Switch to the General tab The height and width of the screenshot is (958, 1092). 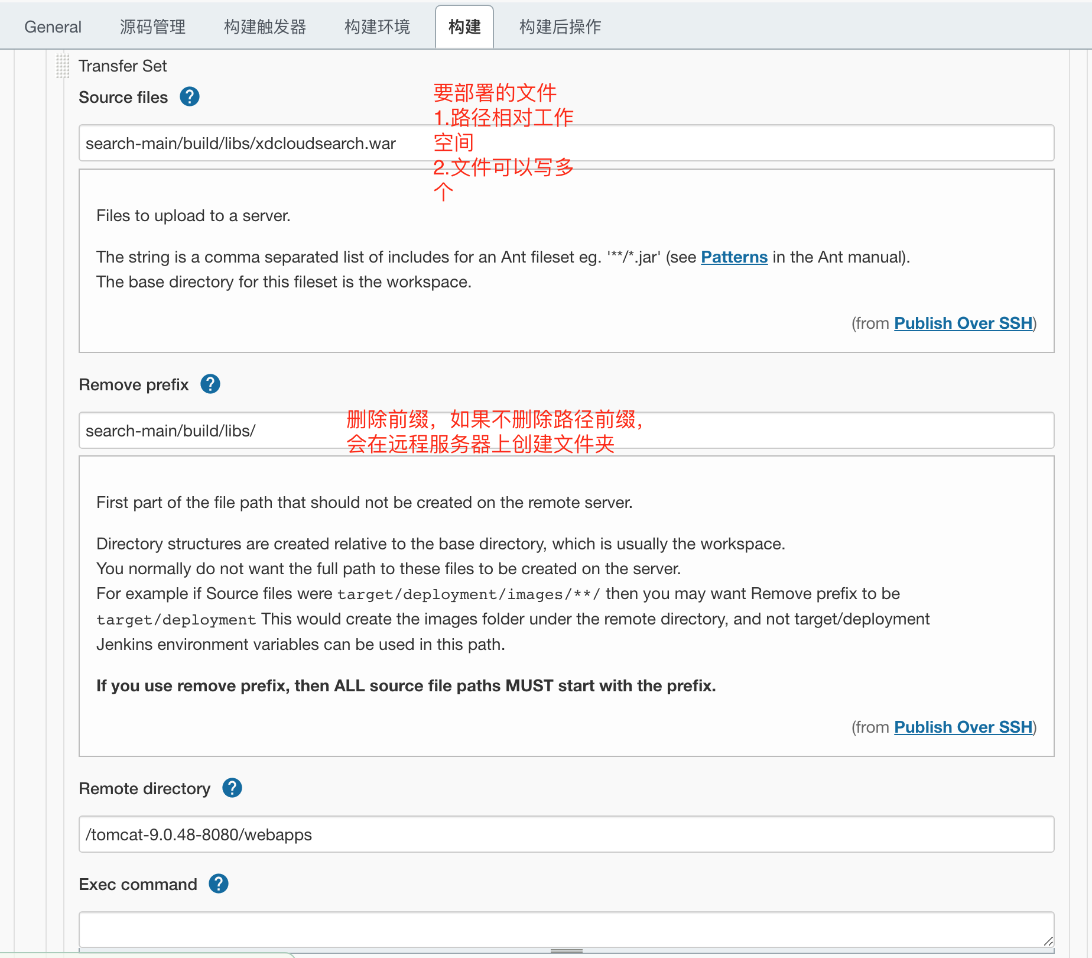53,26
